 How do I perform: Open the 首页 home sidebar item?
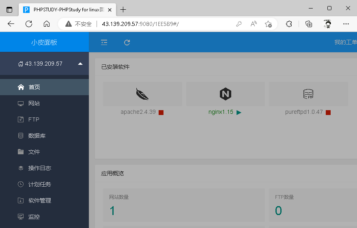[44, 87]
